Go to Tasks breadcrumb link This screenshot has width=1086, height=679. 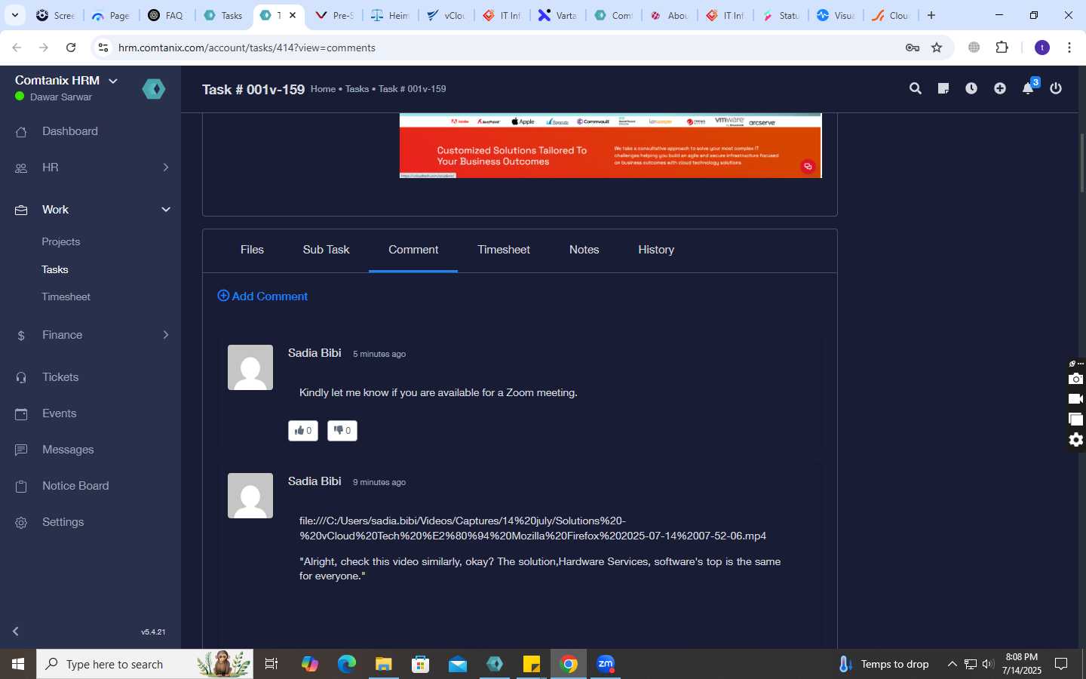coord(357,89)
